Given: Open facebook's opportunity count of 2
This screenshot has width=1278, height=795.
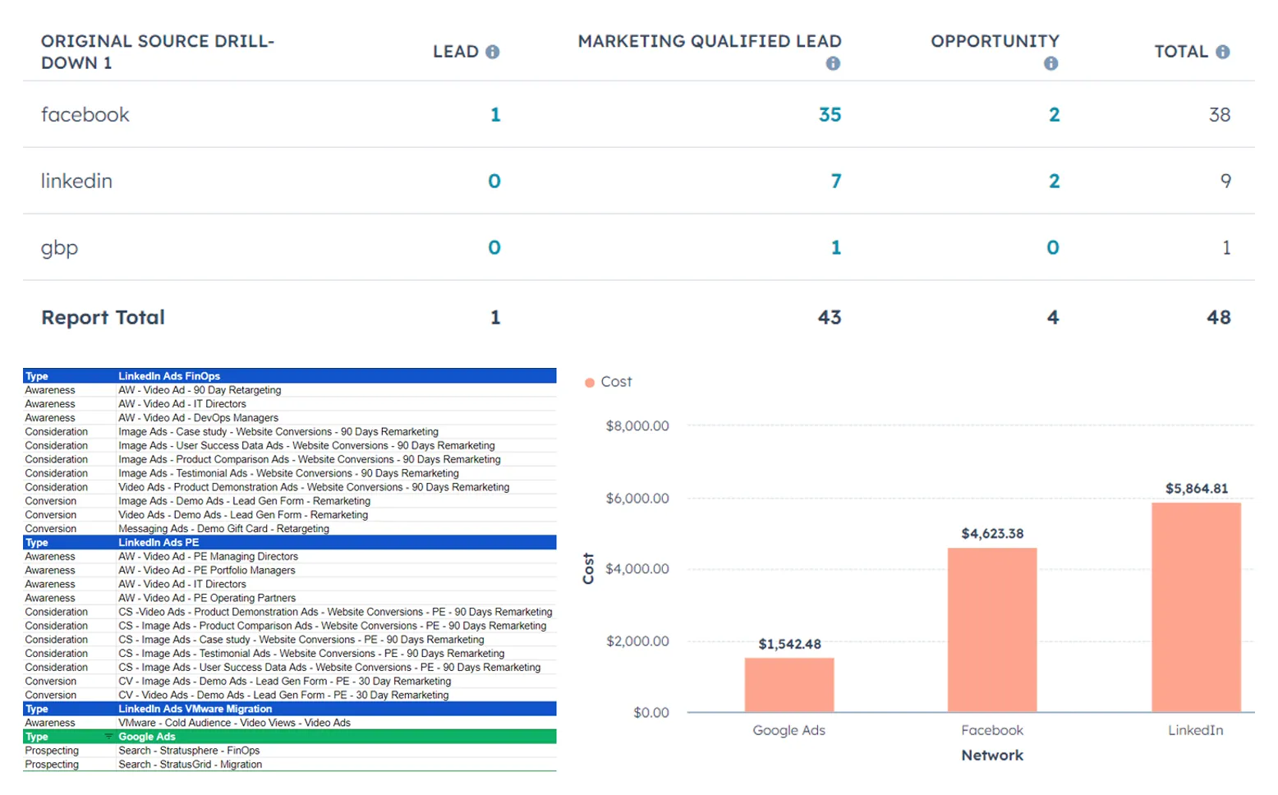Looking at the screenshot, I should tap(1055, 115).
